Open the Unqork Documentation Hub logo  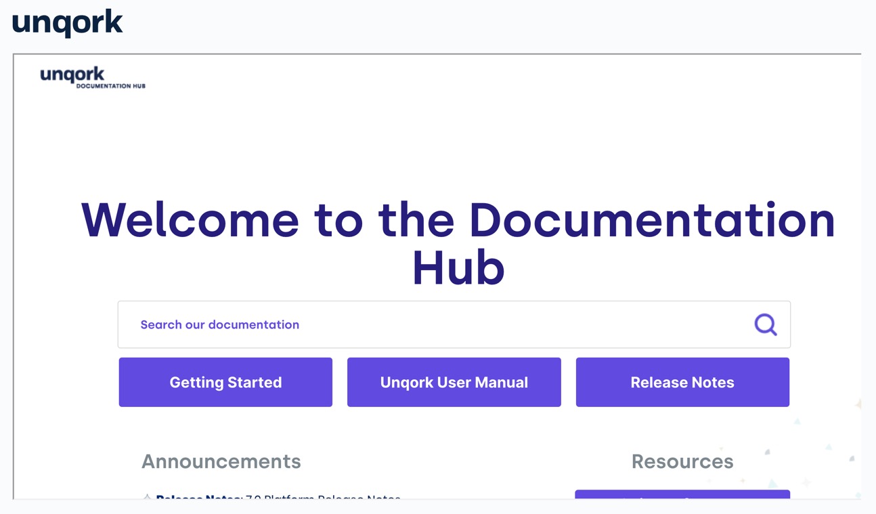(x=93, y=78)
